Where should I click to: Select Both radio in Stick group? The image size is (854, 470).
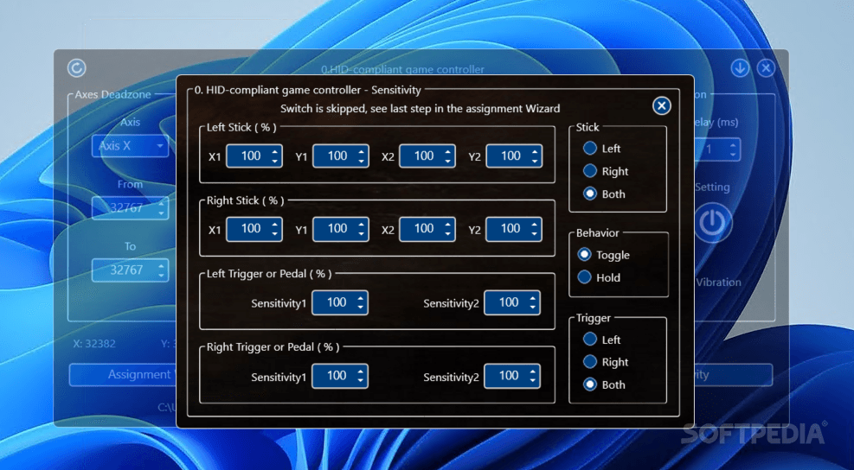(x=590, y=194)
